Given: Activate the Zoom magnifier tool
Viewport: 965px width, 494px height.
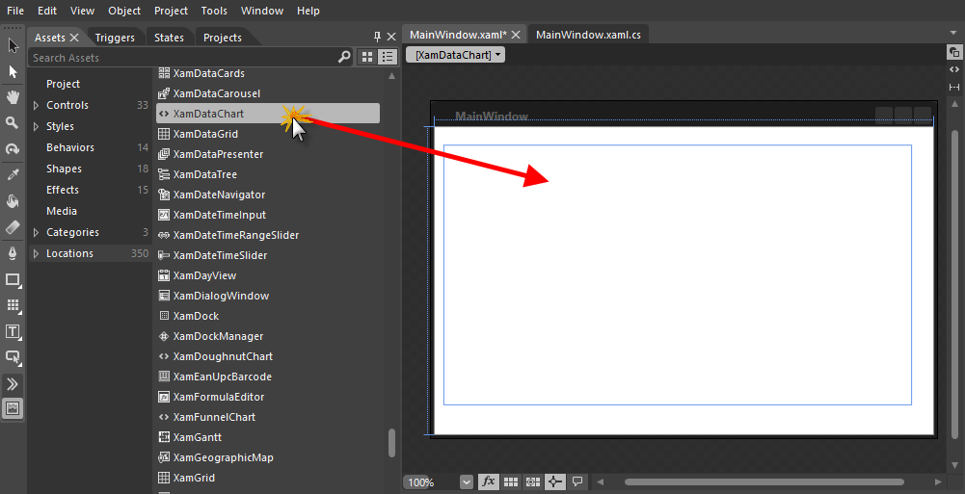Looking at the screenshot, I should click(x=13, y=123).
